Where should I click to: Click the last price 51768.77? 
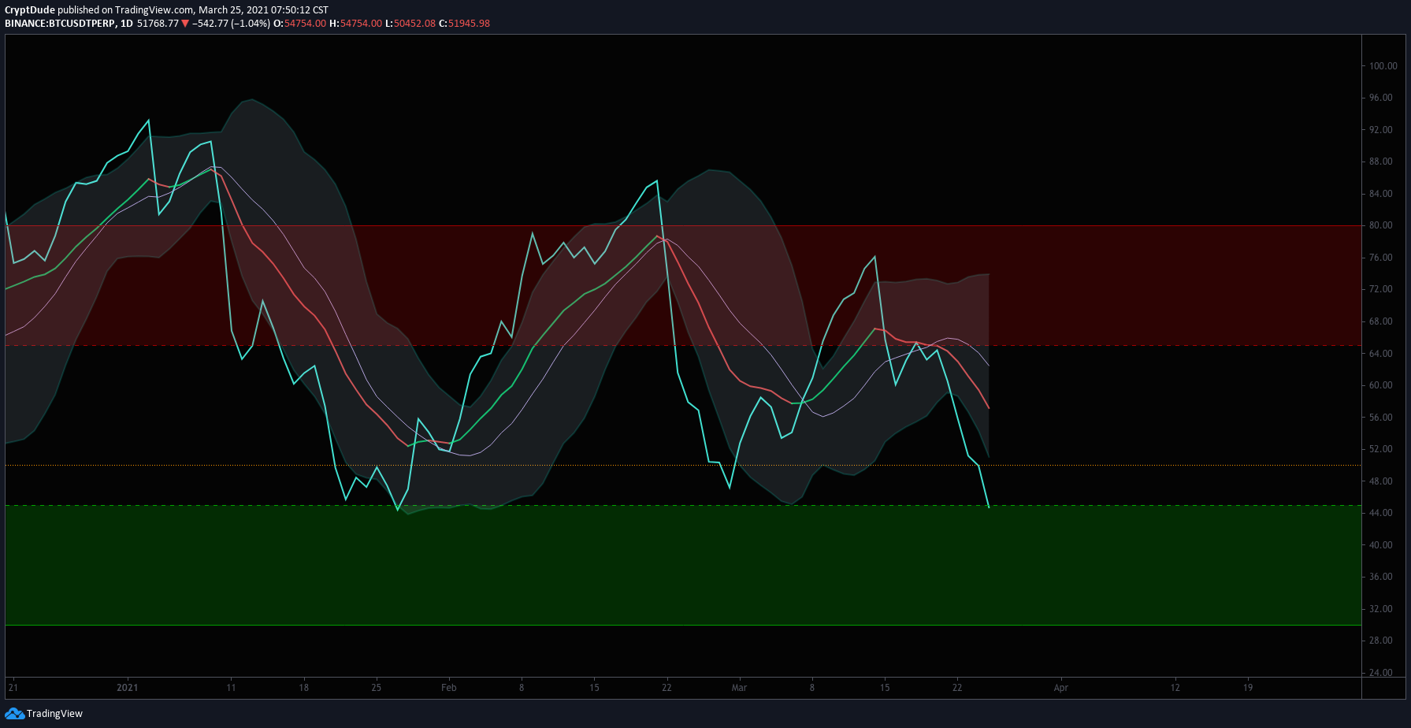point(158,24)
